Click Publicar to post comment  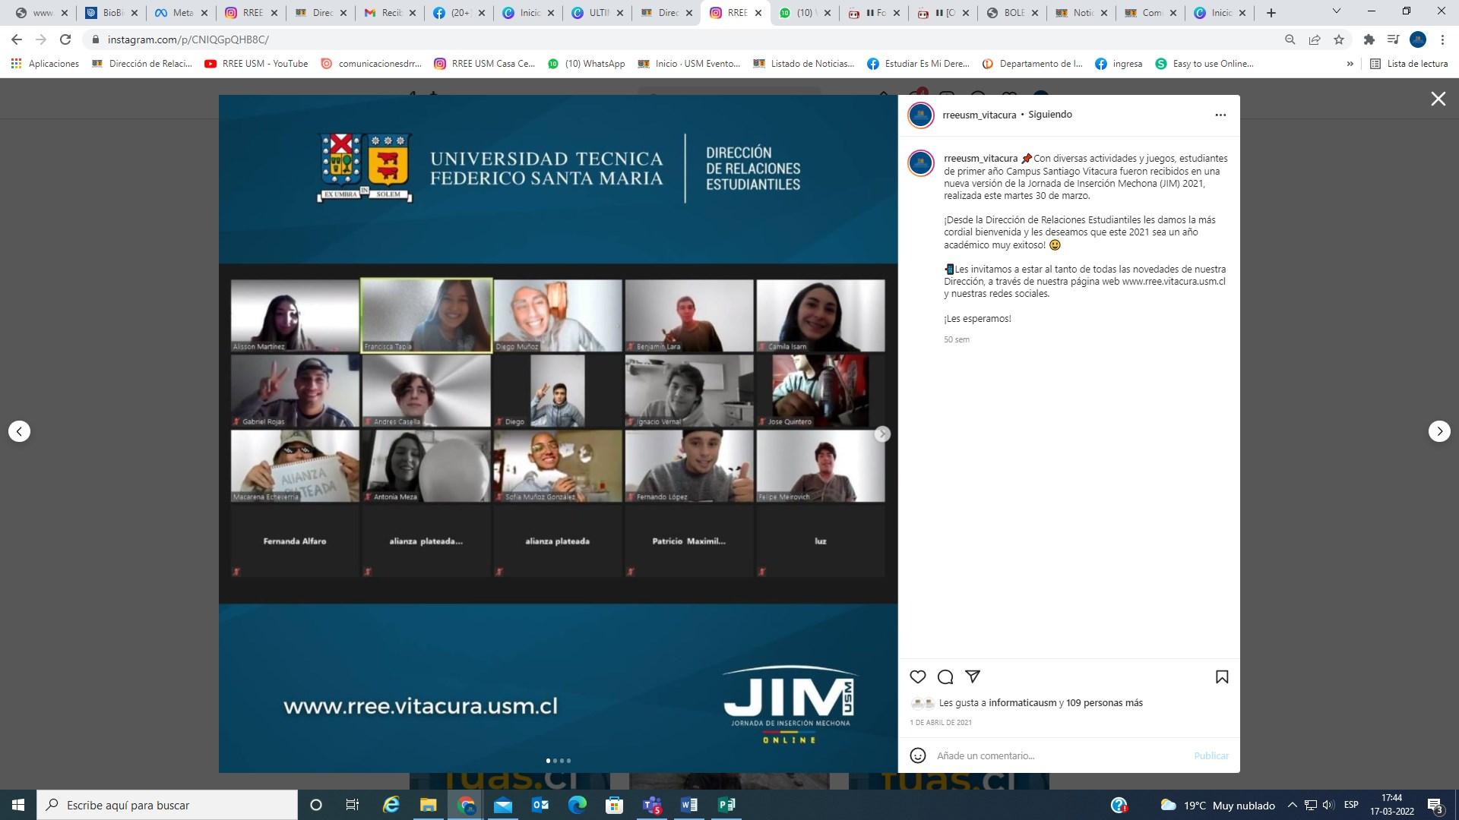1211,755
